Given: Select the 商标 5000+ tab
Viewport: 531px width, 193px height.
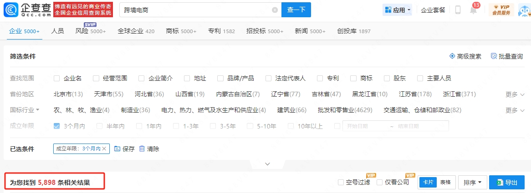Looking at the screenshot, I should pyautogui.click(x=181, y=31).
